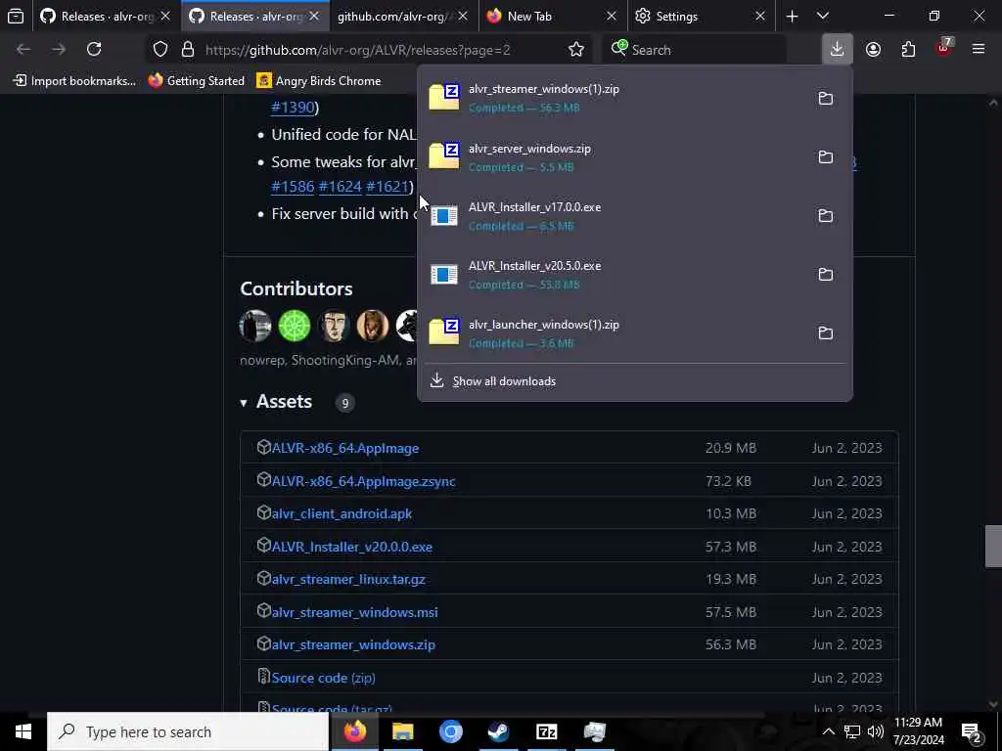List all tabs dropdown arrow
Image resolution: width=1002 pixels, height=751 pixels.
click(823, 16)
